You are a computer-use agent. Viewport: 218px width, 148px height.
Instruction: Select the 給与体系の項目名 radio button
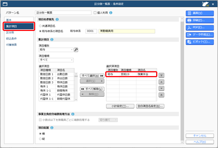40,31
